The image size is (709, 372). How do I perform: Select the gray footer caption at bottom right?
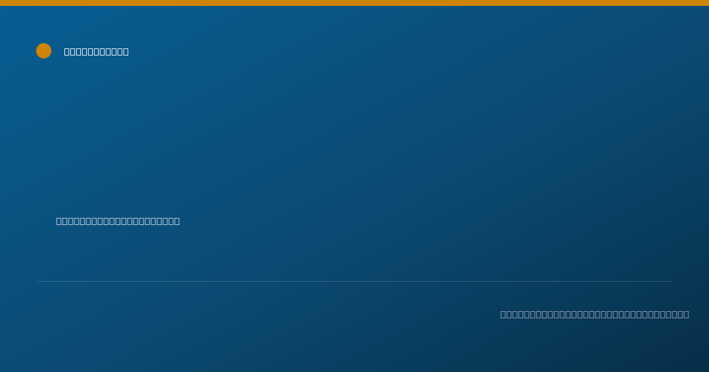click(594, 314)
